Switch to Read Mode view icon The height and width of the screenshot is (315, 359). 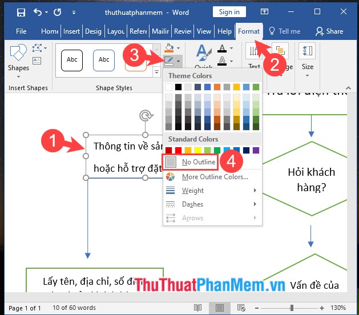point(197,308)
